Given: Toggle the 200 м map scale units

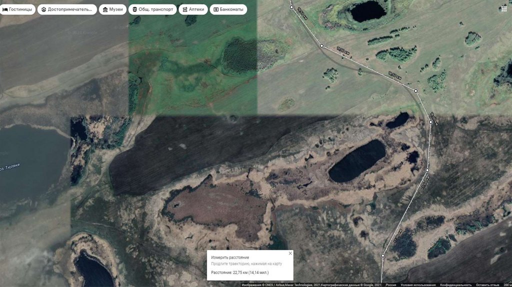Looking at the screenshot, I should 506,285.
